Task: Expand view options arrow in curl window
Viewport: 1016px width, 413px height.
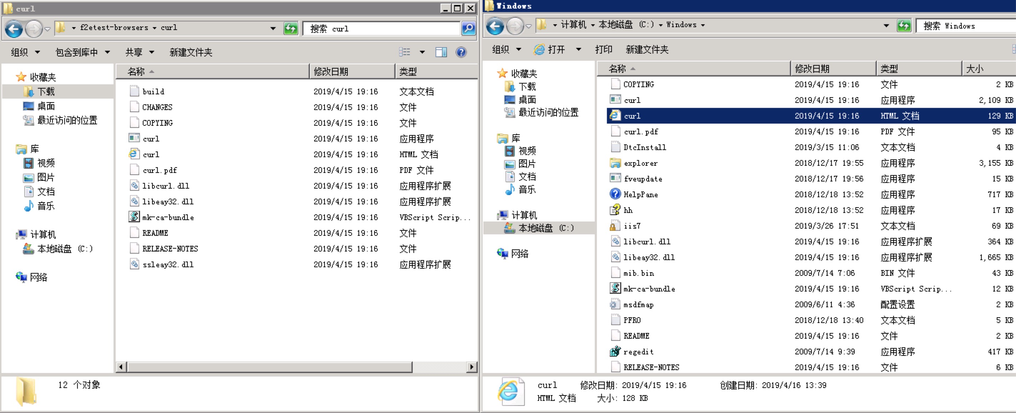Action: click(x=422, y=52)
